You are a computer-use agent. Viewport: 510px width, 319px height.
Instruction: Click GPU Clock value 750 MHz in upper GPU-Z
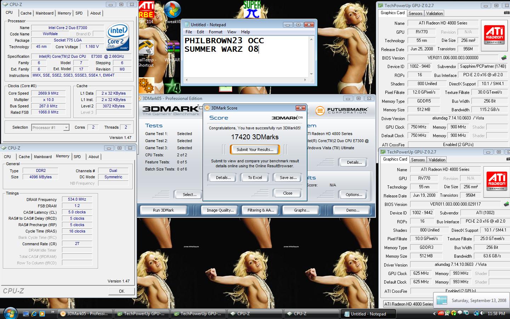418,127
